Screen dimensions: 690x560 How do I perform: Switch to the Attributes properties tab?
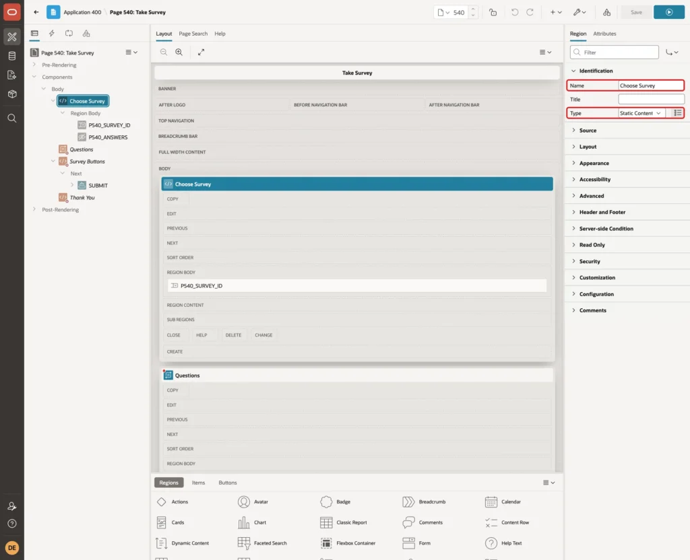tap(604, 34)
